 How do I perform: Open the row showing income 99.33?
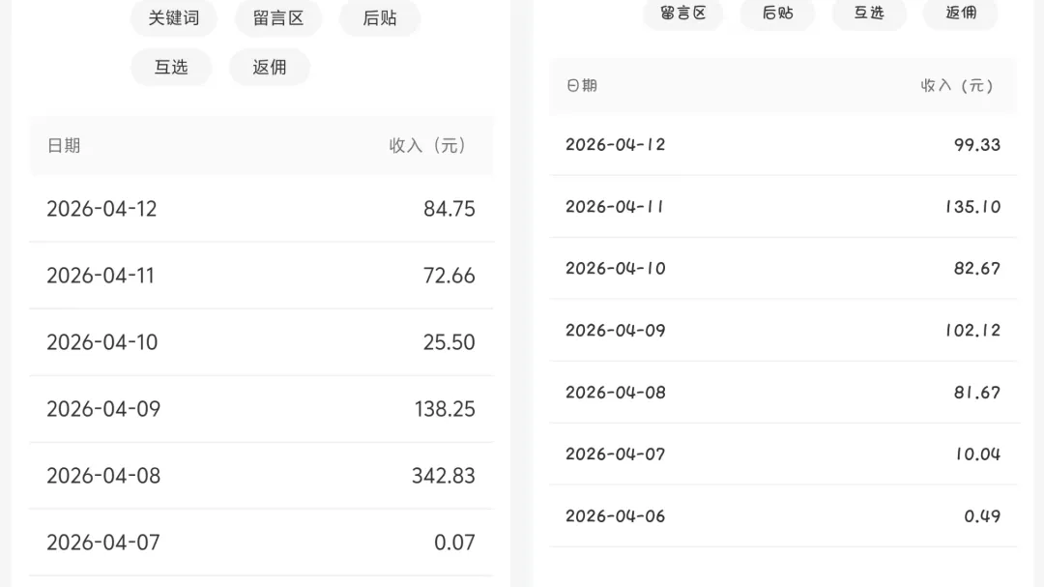tap(783, 145)
